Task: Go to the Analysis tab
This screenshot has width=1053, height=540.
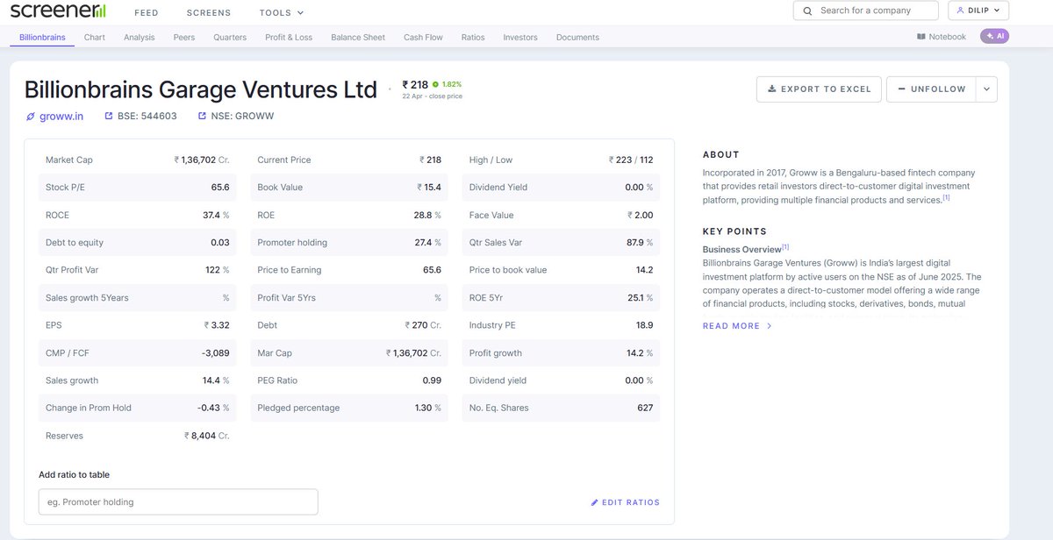Action: click(x=140, y=38)
